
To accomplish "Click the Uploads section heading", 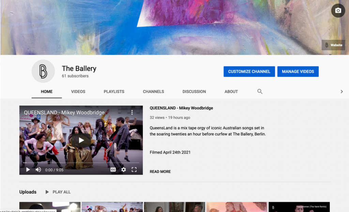I will (28, 192).
